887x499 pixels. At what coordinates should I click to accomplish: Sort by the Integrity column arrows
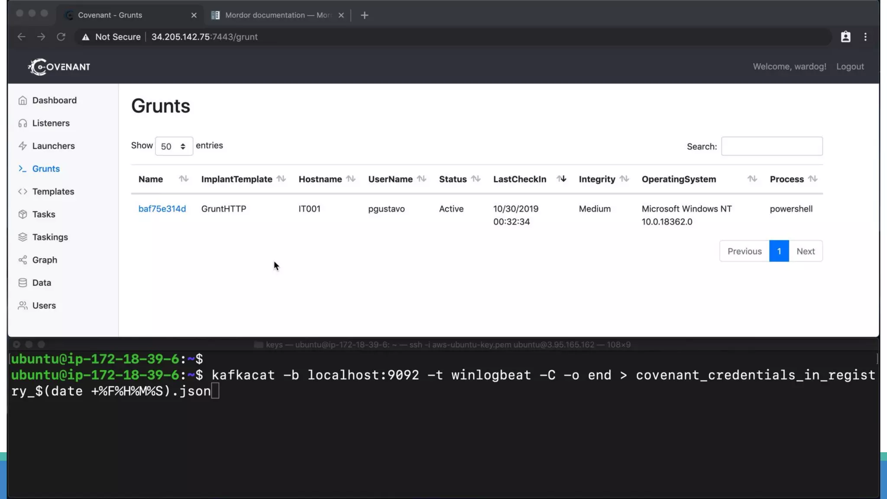click(x=624, y=179)
